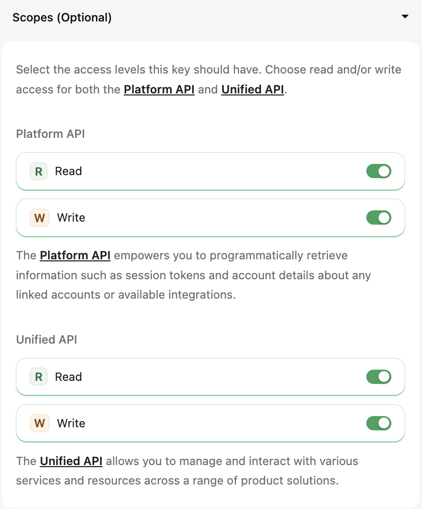Turn off Unified API Write toggle
The width and height of the screenshot is (422, 509).
coord(379,423)
